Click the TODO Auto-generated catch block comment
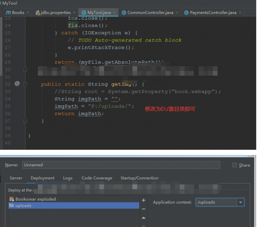The image size is (257, 227). [x=125, y=40]
